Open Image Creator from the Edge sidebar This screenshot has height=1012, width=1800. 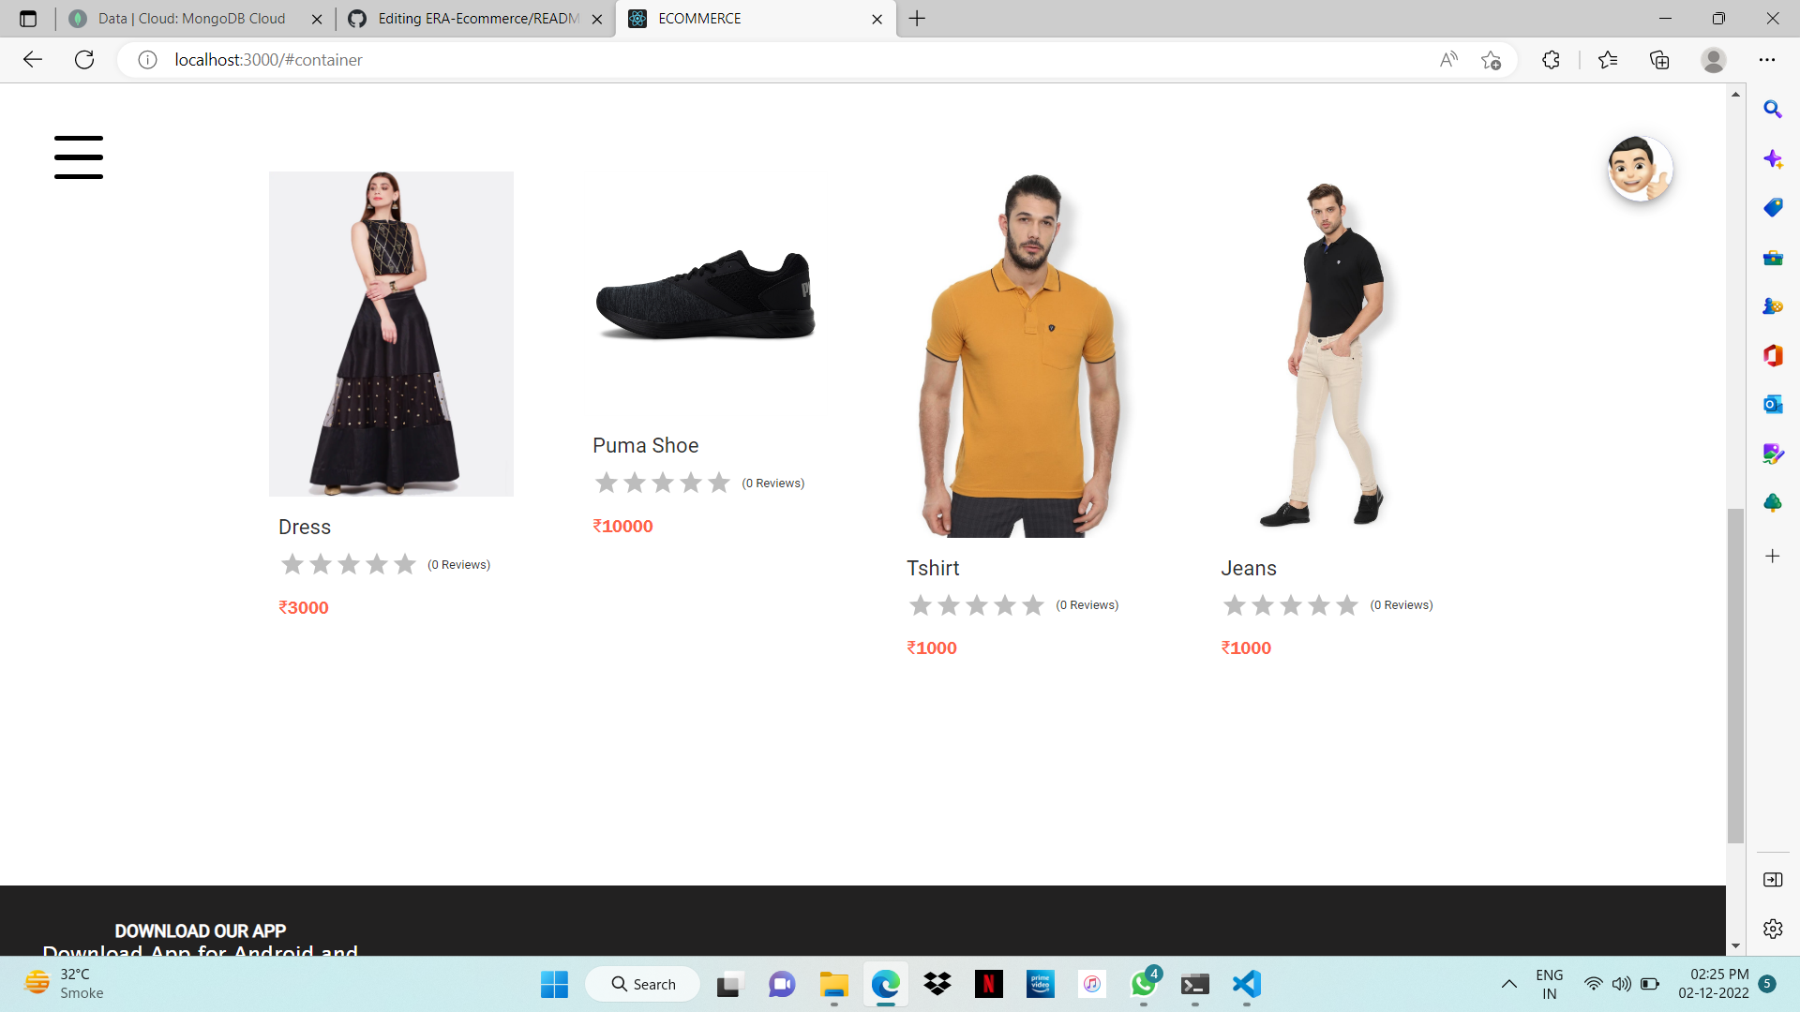pos(1773,454)
